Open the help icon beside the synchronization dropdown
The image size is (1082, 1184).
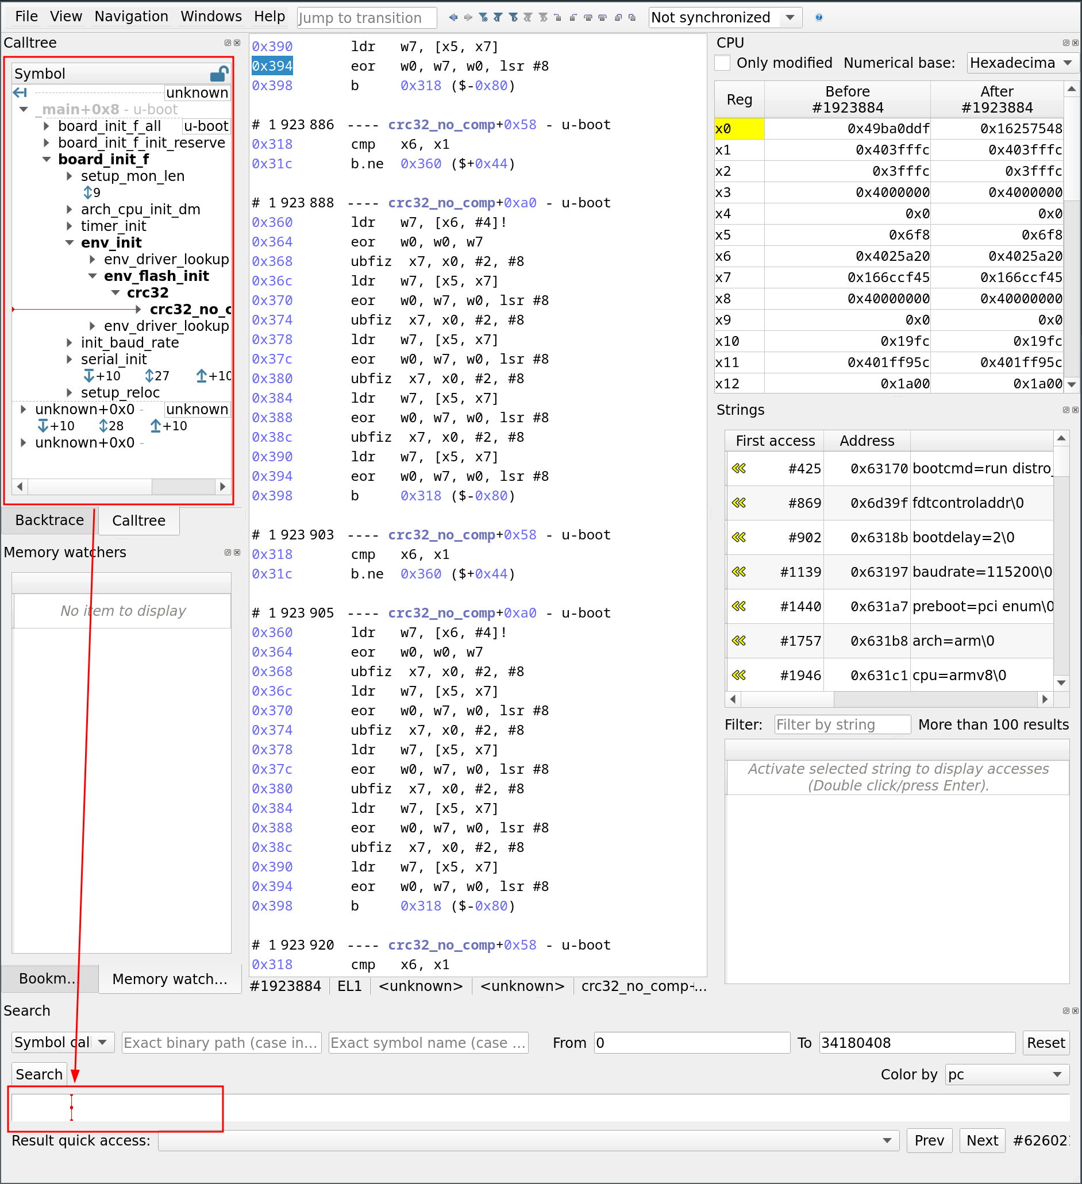[818, 18]
